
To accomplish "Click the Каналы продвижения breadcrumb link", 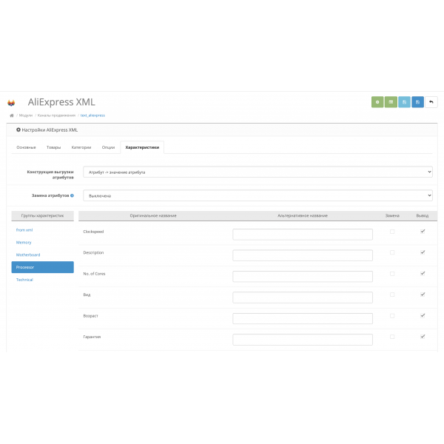I will tap(56, 115).
